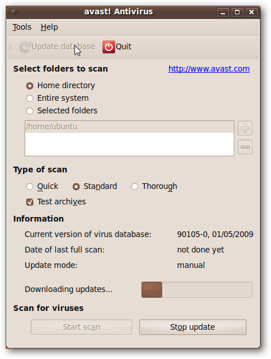271x359 pixels.
Task: Minimize the avast! Antivirus window
Action: pos(223,12)
